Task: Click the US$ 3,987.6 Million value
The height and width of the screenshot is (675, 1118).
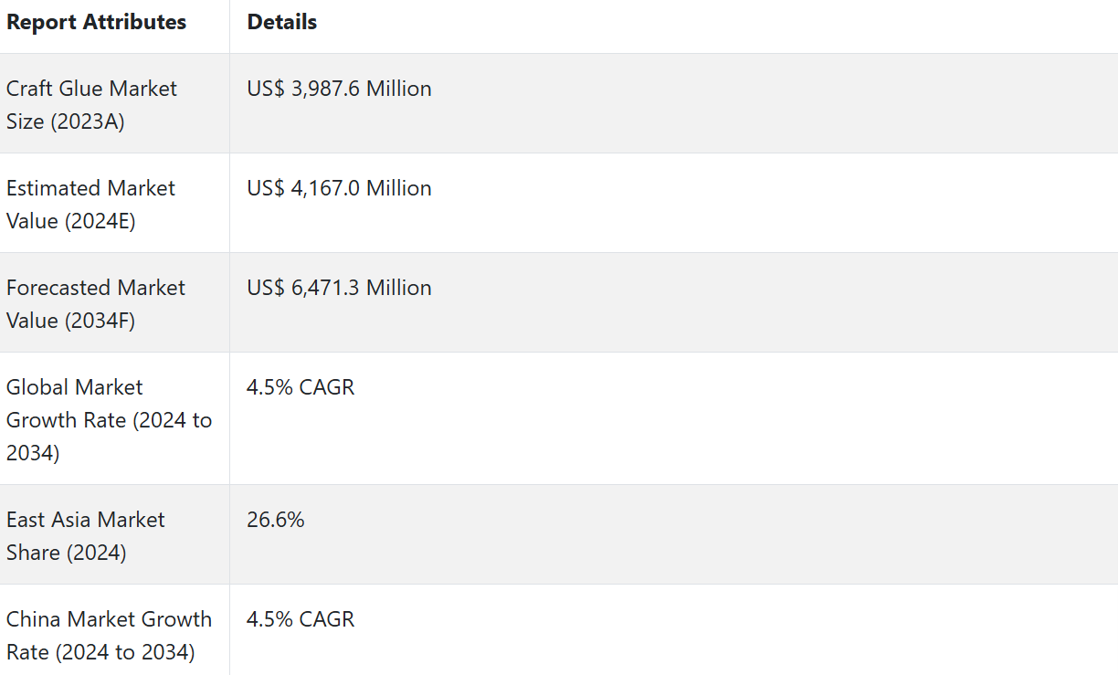Action: [339, 89]
